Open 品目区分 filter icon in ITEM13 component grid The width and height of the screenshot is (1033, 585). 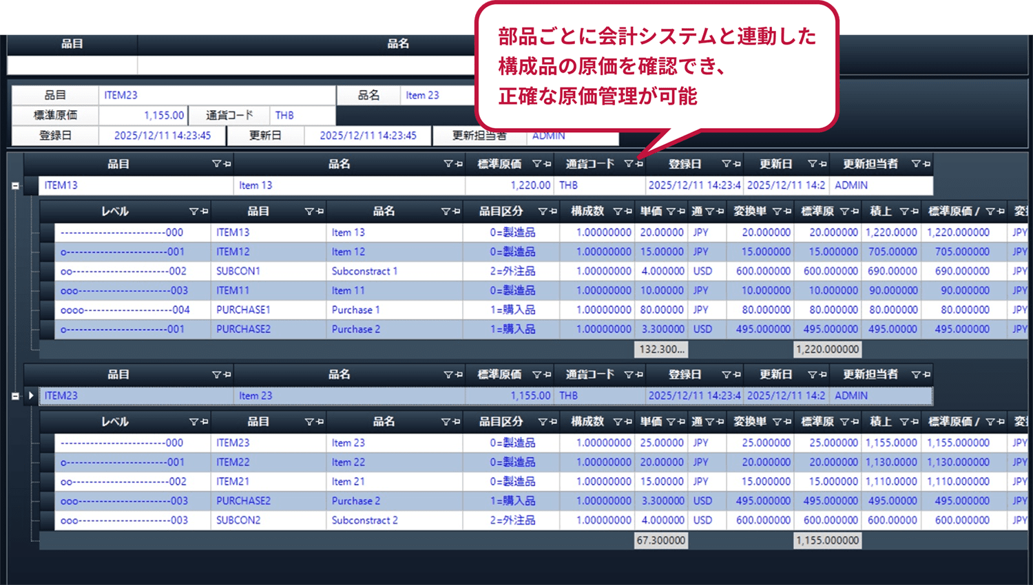[x=543, y=212]
